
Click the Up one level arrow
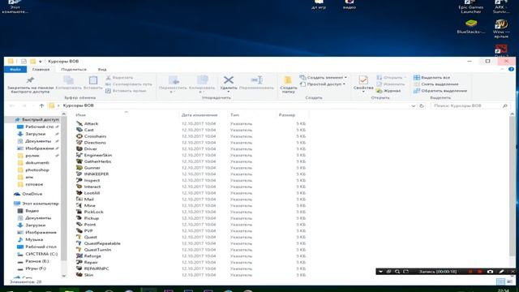[41, 105]
